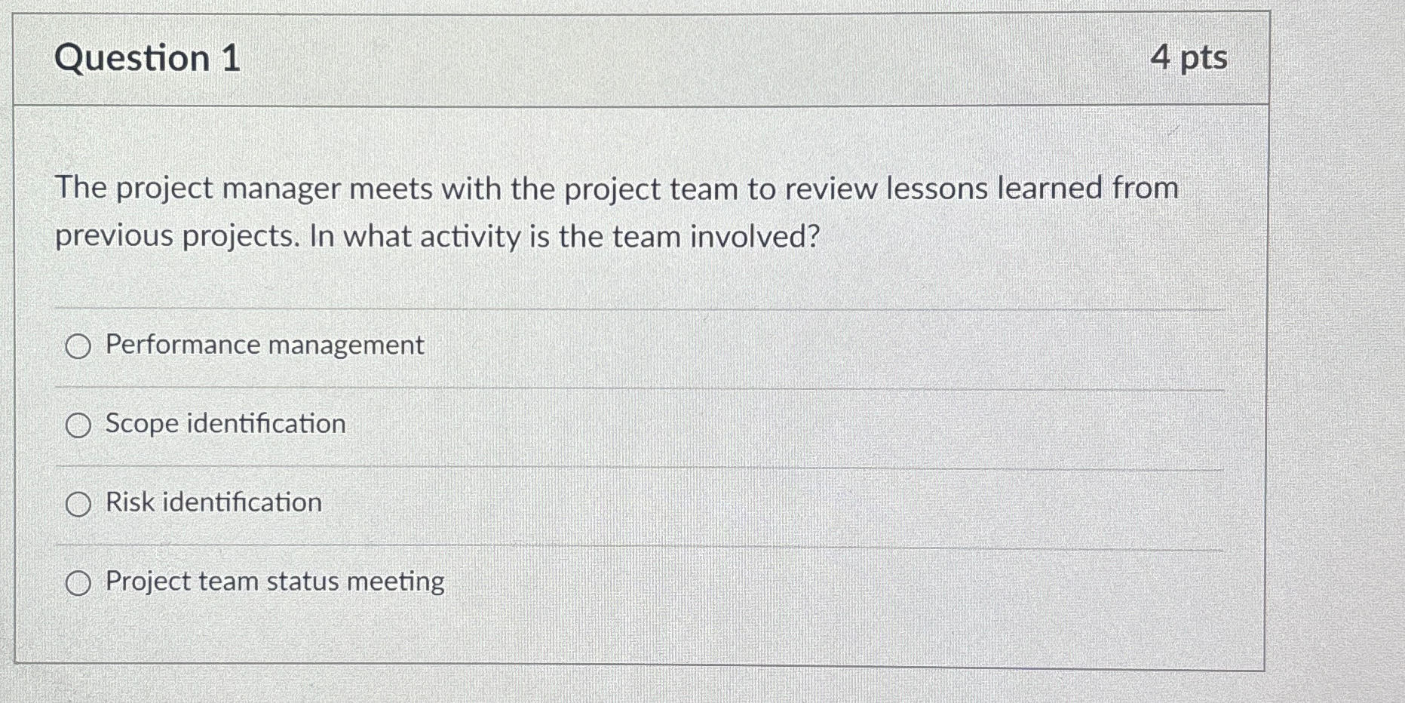This screenshot has width=1405, height=703.
Task: Select the Project team status meeting radio button
Action: (78, 582)
